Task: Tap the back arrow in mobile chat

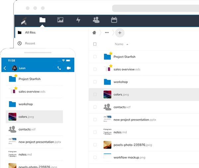Action: 5,68
